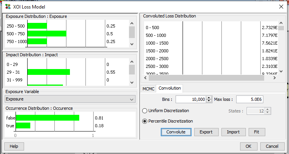Click the '250 - 500' exposure row label
Screen dimensions: 289x154
pos(16,26)
